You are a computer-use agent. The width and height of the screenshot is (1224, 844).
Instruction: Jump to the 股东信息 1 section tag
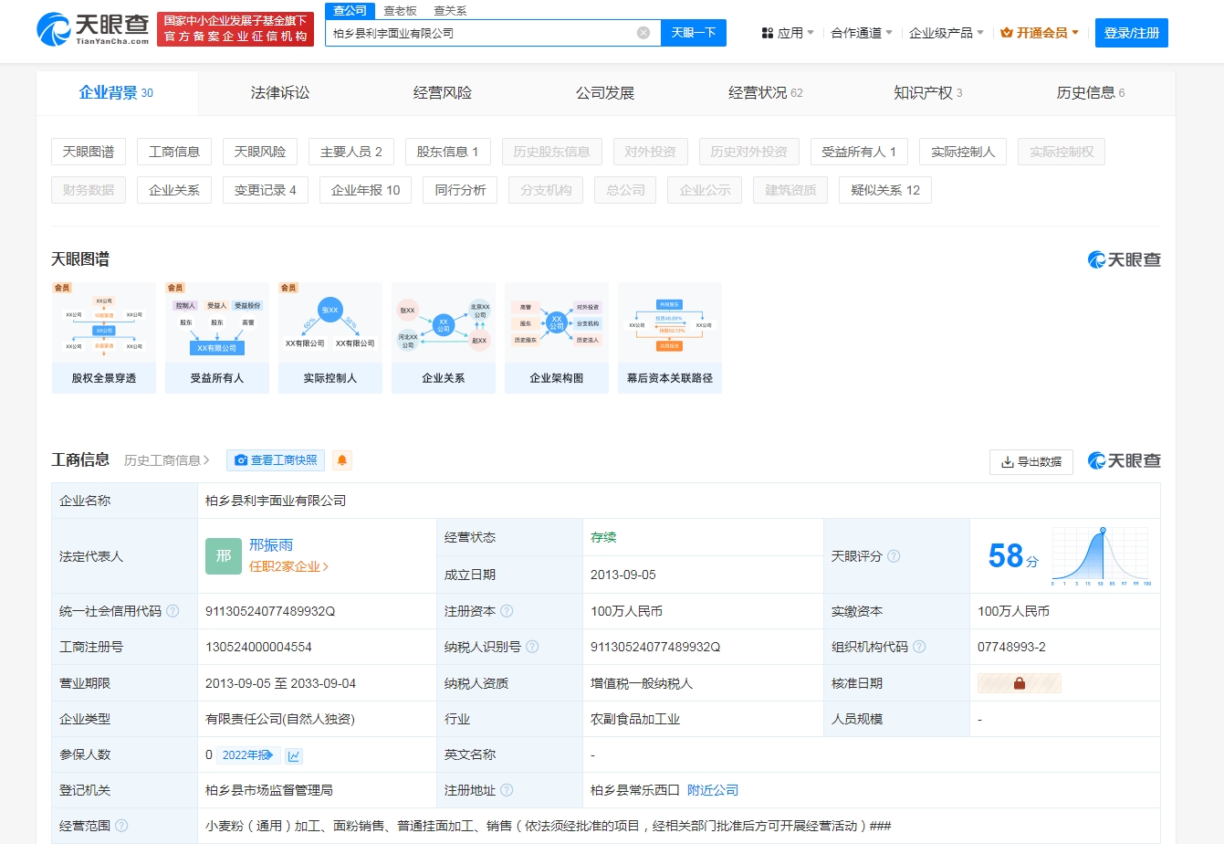pyautogui.click(x=448, y=152)
